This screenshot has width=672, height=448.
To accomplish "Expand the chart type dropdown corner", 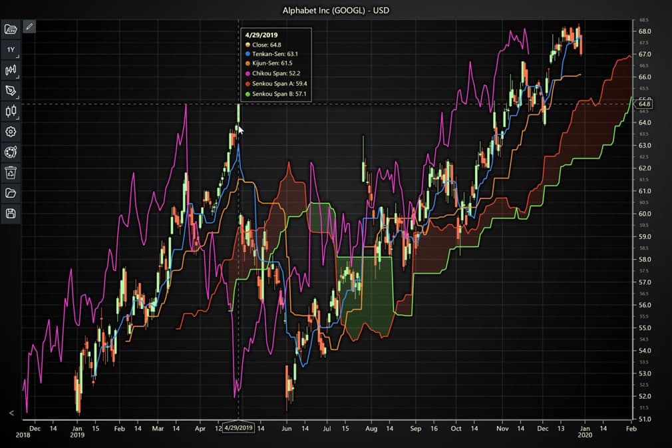I will [18, 118].
